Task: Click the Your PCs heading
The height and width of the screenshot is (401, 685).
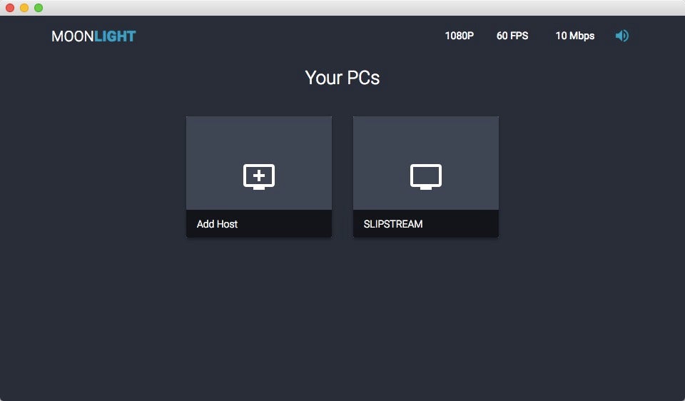Action: tap(342, 78)
